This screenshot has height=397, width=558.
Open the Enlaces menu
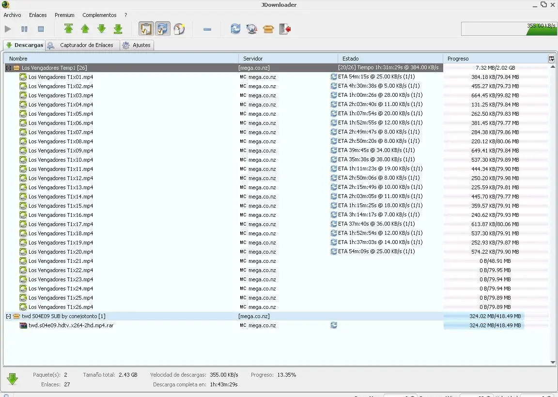[38, 15]
